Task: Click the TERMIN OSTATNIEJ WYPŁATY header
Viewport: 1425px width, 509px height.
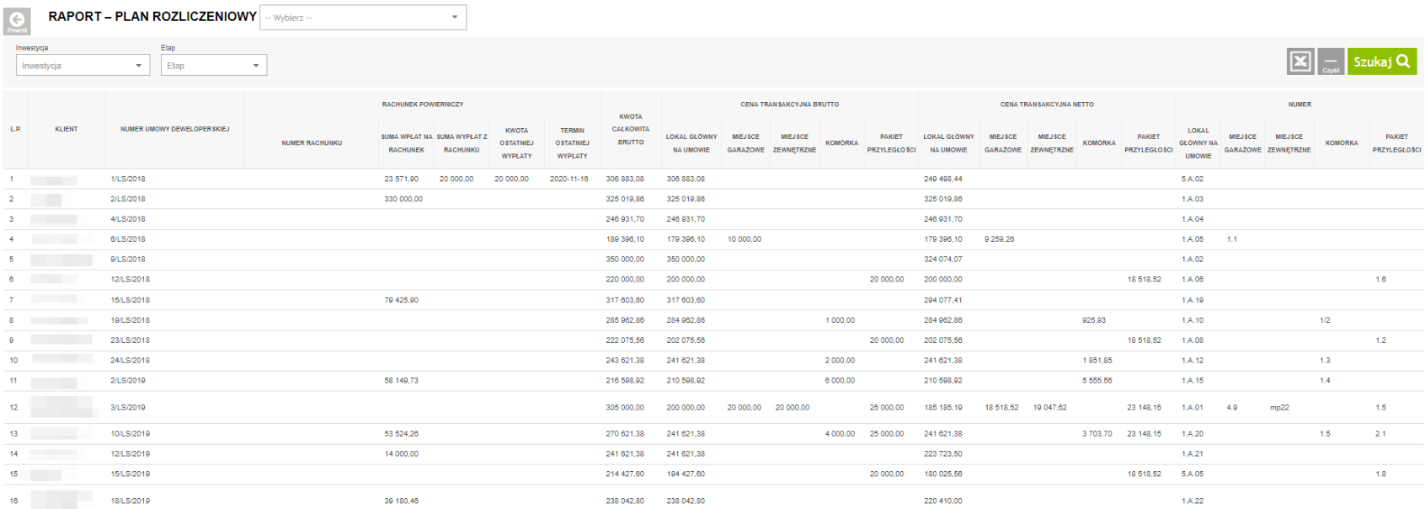Action: click(572, 143)
